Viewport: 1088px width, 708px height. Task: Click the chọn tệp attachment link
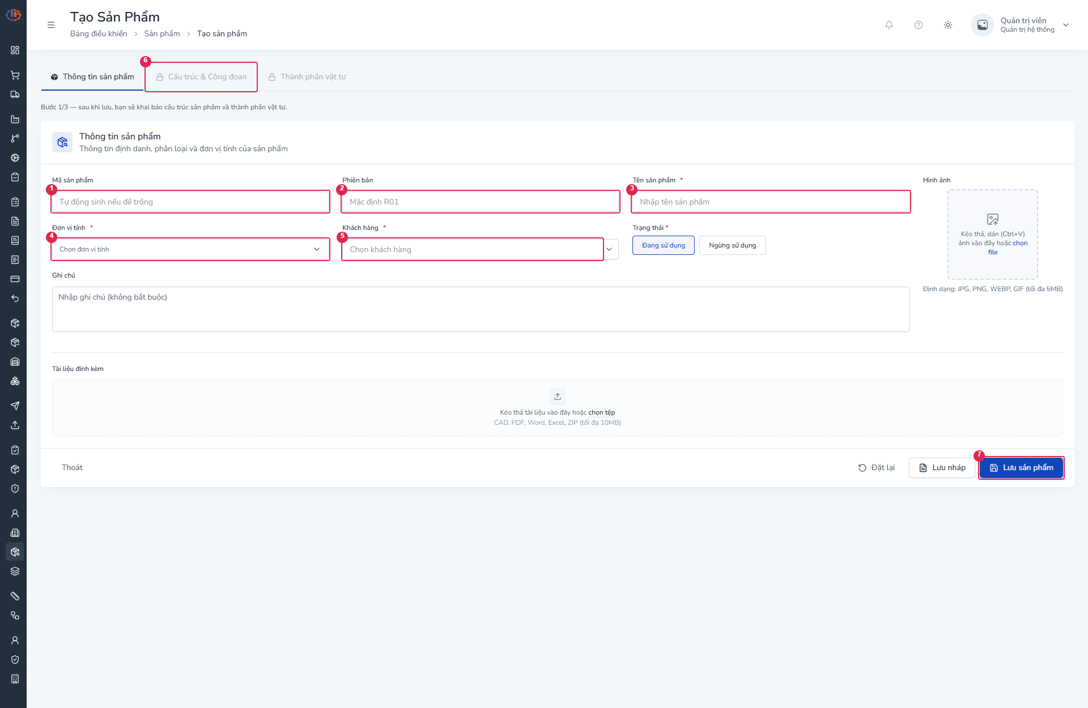click(602, 413)
